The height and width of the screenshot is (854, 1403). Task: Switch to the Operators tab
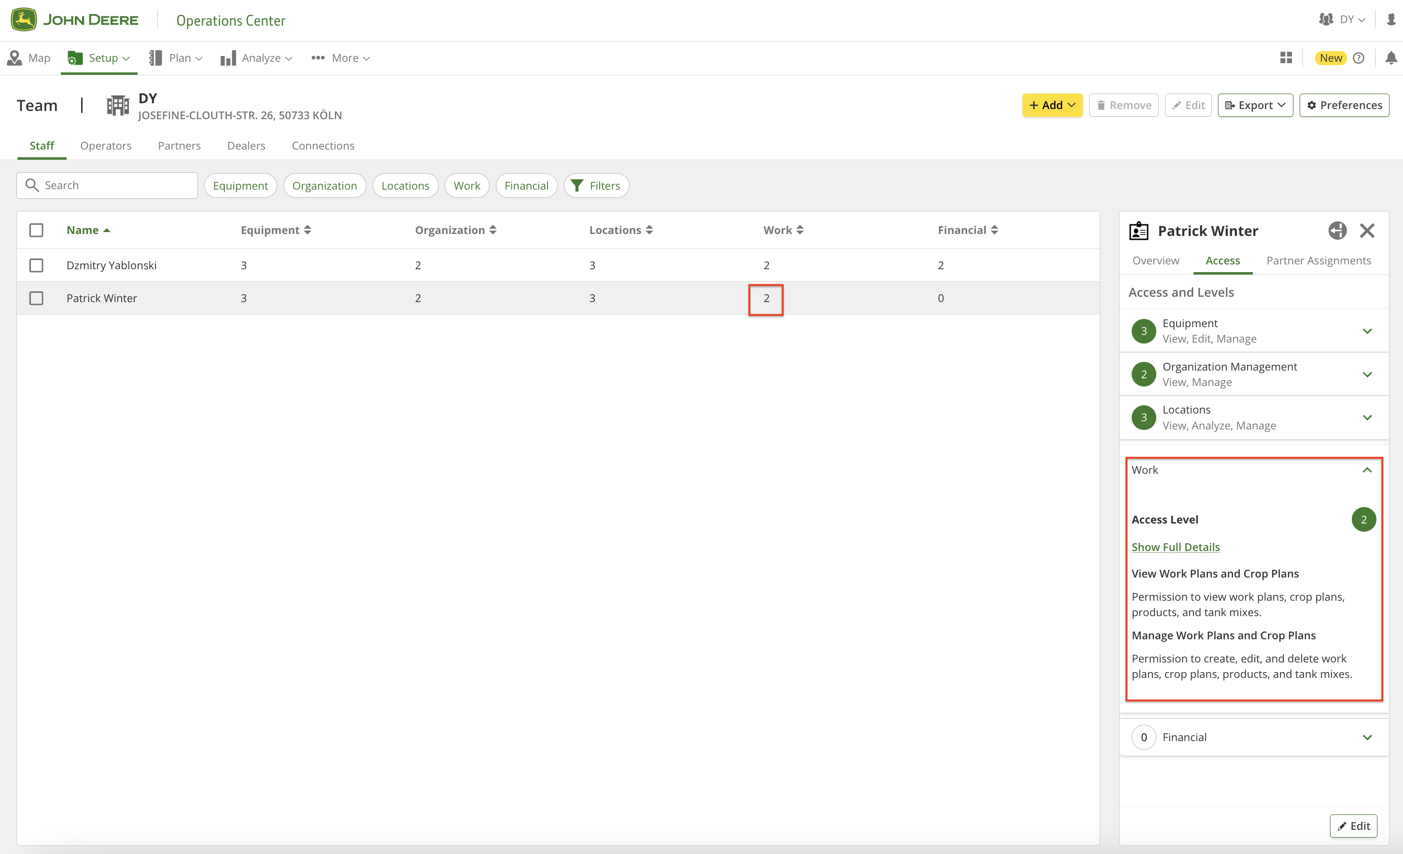[x=106, y=146]
